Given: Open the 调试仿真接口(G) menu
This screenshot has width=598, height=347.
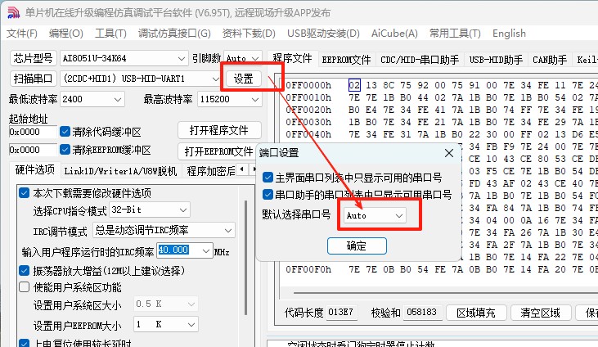Looking at the screenshot, I should tap(174, 34).
